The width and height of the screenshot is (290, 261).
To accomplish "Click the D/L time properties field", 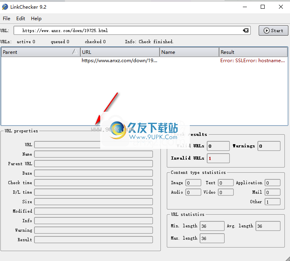I will point(93,192).
